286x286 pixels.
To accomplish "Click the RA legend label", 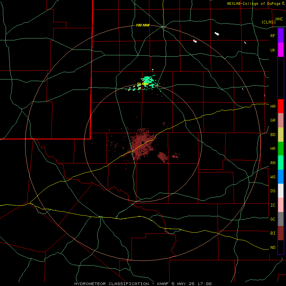I will click(x=273, y=163).
